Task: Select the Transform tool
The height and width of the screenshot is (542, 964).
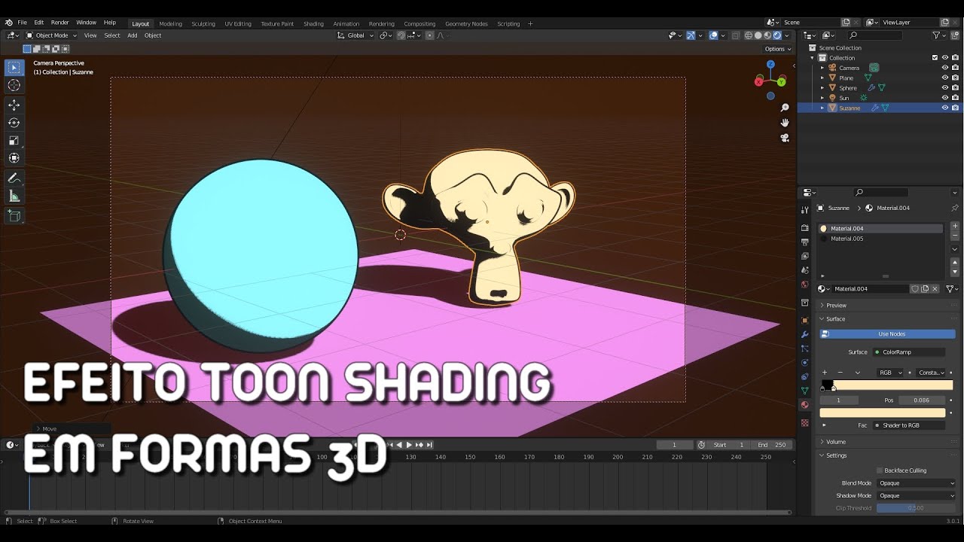Action: tap(14, 158)
